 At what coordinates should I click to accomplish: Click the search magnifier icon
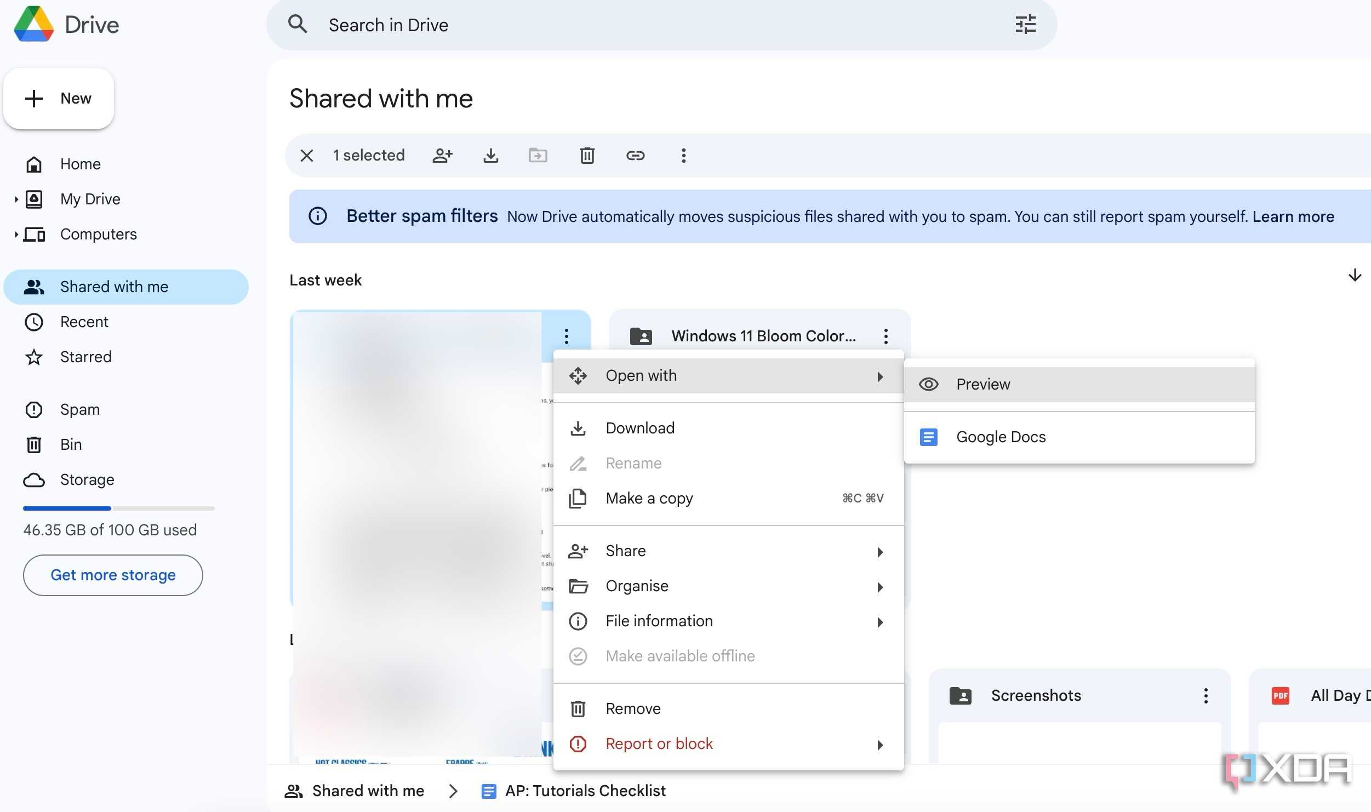pyautogui.click(x=298, y=25)
